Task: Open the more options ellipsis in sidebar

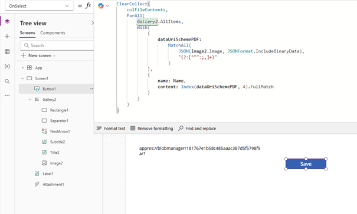Action: tap(7, 96)
